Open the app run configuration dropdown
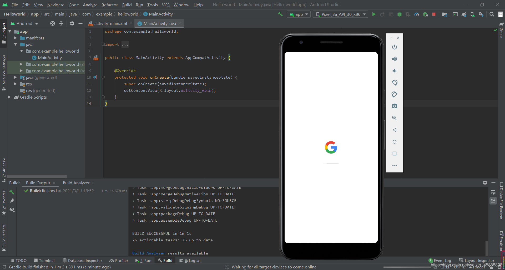The height and width of the screenshot is (270, 505). point(299,14)
